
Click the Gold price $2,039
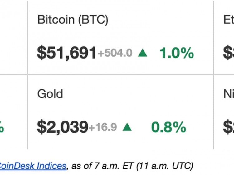pos(62,127)
